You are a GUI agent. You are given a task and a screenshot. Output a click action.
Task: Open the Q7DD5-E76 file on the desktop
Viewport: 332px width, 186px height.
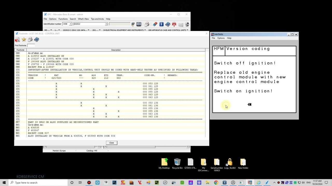(190, 164)
